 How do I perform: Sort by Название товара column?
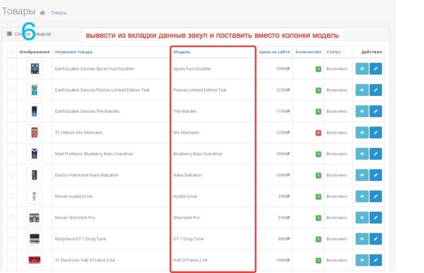pyautogui.click(x=73, y=52)
